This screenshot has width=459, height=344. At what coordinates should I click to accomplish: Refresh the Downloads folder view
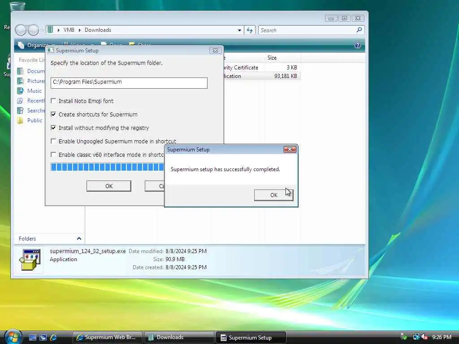[x=250, y=30]
